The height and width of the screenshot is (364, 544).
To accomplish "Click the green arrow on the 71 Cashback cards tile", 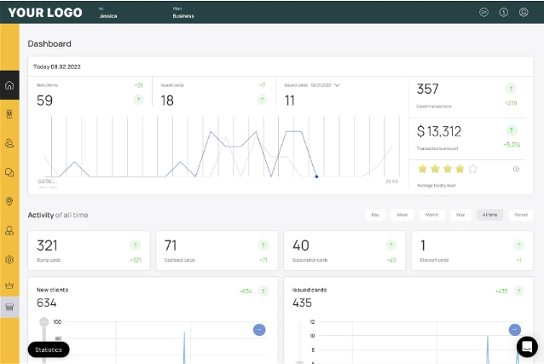I will click(x=263, y=246).
